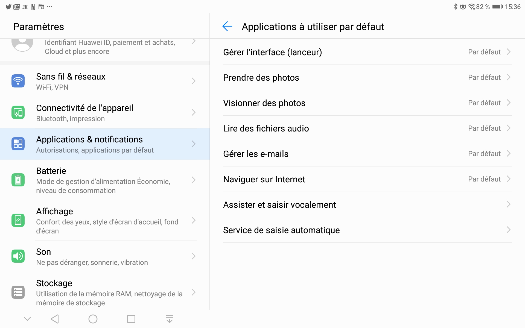Expand Gérer l'interface (lanceur) default setting

367,52
